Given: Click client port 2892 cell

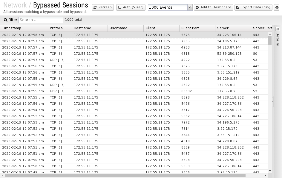Looking at the screenshot, I should tap(197, 85).
